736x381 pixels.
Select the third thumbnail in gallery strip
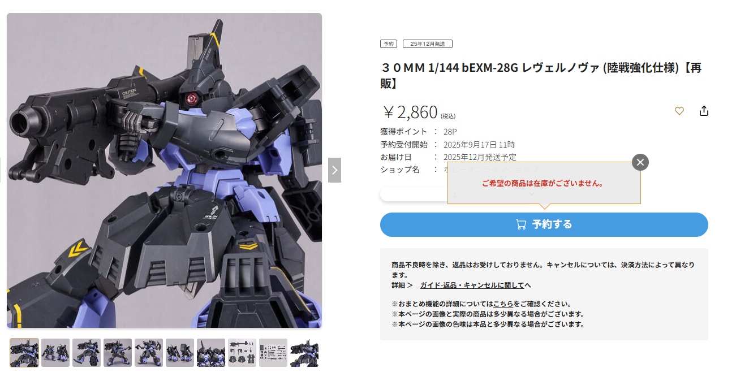point(87,353)
